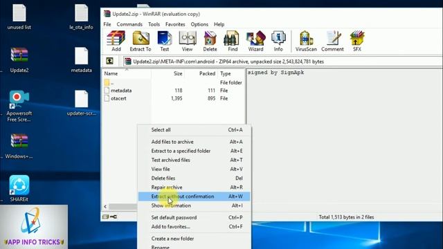Choose Create a new folder
Image resolution: width=443 pixels, height=249 pixels.
194,239
